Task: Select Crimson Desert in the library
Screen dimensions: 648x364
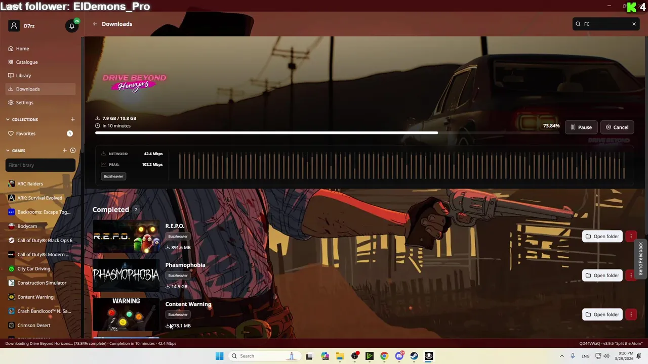Action: (x=40, y=326)
